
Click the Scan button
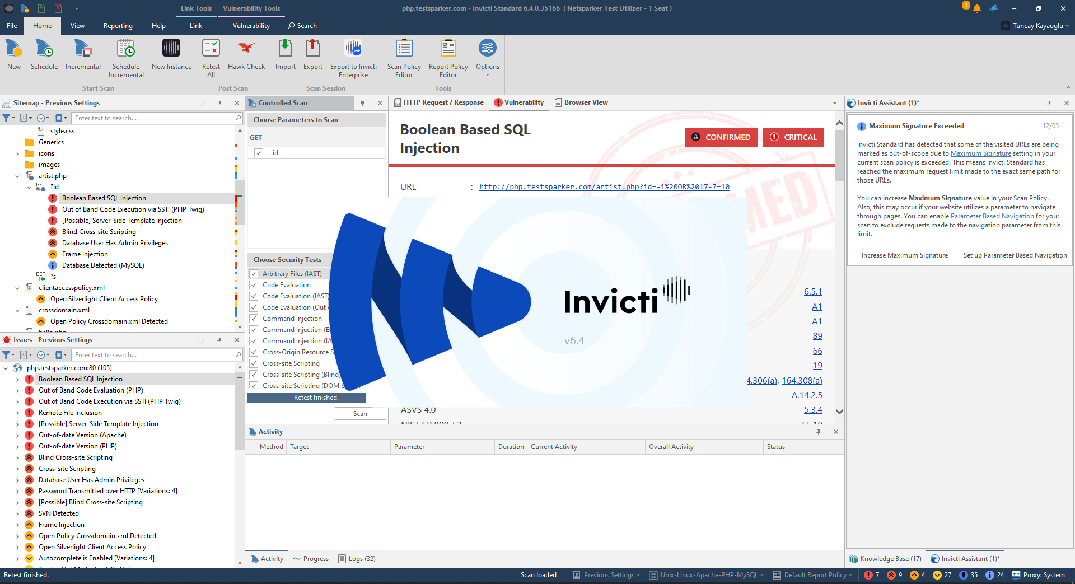pyautogui.click(x=361, y=414)
